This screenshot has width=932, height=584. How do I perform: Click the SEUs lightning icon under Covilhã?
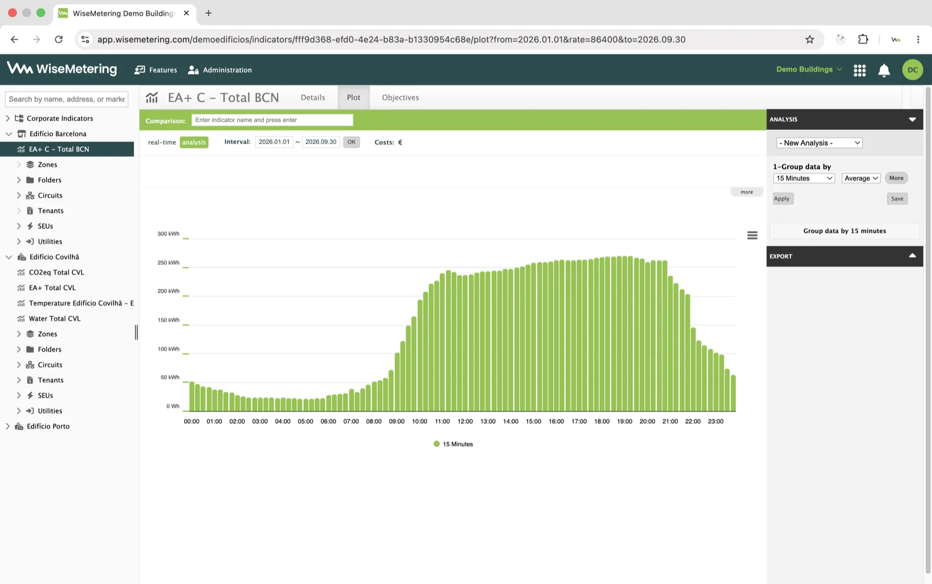pos(30,396)
